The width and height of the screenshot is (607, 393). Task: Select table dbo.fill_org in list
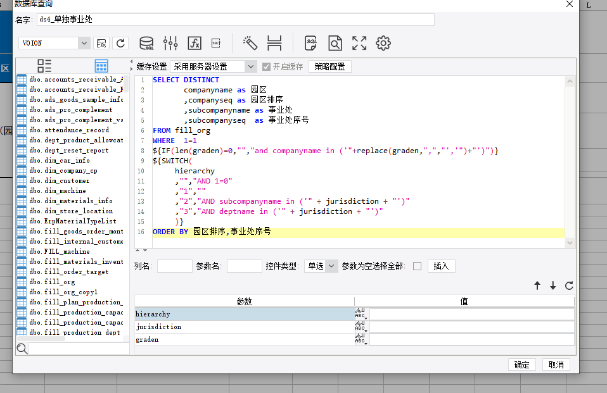click(52, 282)
